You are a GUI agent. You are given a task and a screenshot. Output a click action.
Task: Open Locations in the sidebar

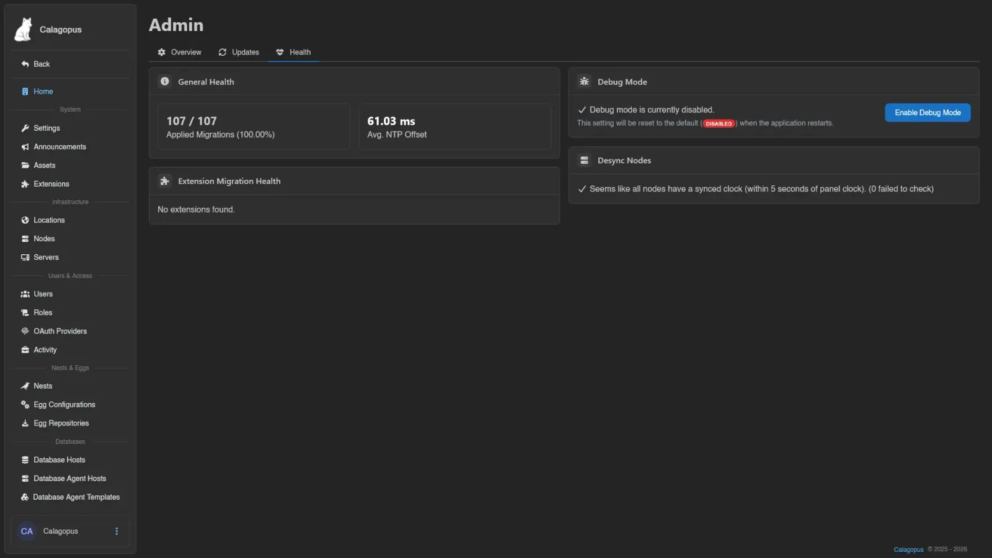click(x=70, y=220)
